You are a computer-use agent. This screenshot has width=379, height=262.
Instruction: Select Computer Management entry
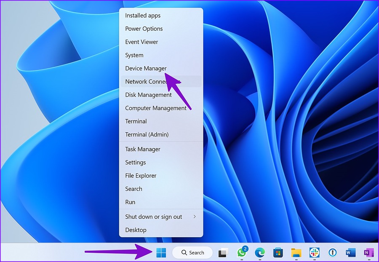[x=161, y=108]
